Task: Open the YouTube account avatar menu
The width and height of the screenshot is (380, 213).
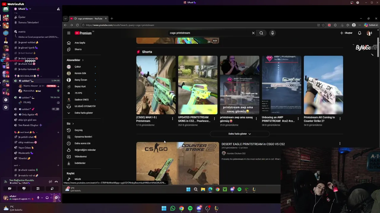Action: (x=369, y=33)
